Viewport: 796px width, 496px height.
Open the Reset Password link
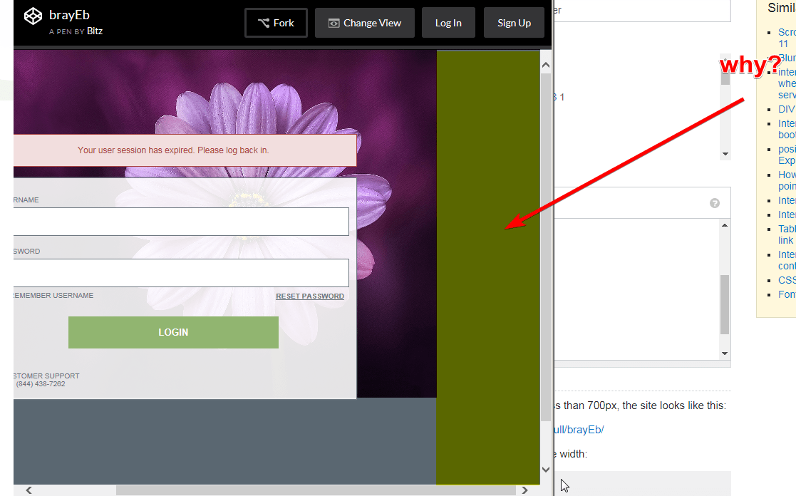click(x=310, y=296)
